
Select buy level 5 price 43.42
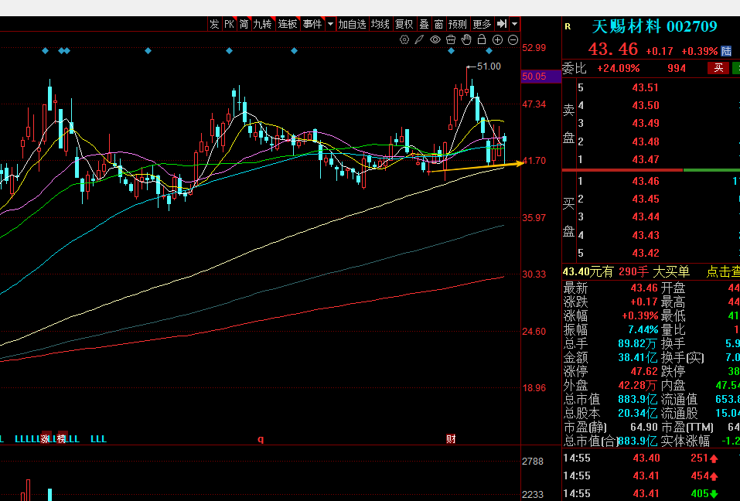click(x=645, y=254)
